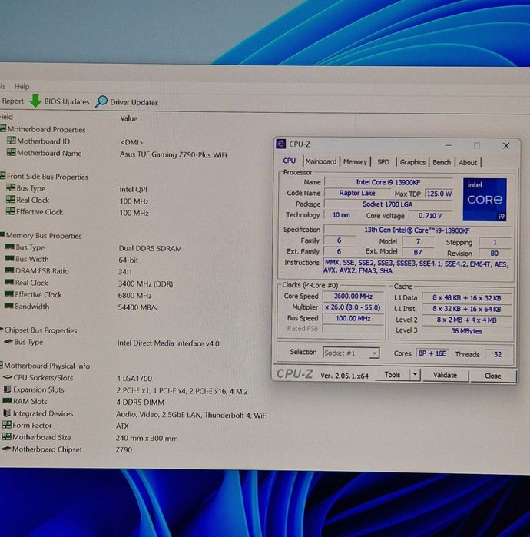The height and width of the screenshot is (537, 530).
Task: Click the 0.710 V core voltage value
Action: [x=430, y=215]
